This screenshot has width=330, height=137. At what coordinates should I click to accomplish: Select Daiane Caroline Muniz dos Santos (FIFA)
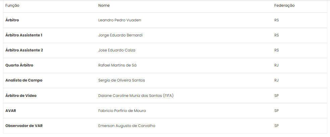[x=136, y=96]
